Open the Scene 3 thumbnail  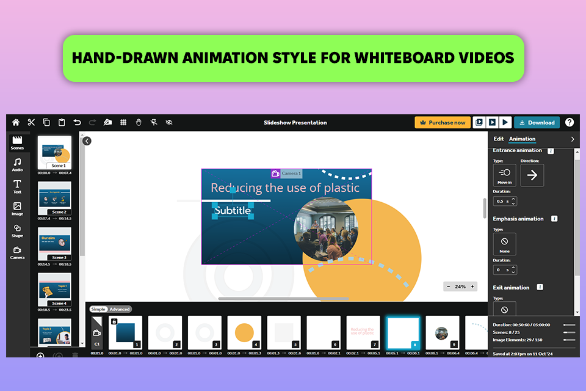[x=54, y=244]
